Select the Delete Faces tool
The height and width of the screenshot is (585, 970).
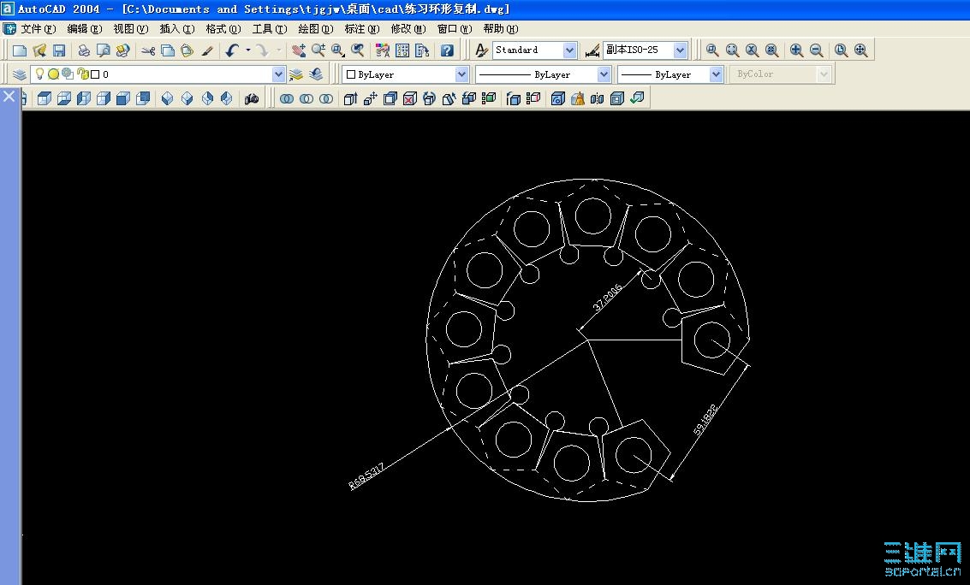pos(410,99)
